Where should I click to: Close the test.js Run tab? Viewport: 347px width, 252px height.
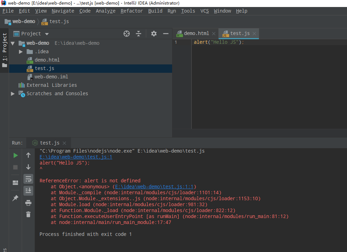coord(64,143)
